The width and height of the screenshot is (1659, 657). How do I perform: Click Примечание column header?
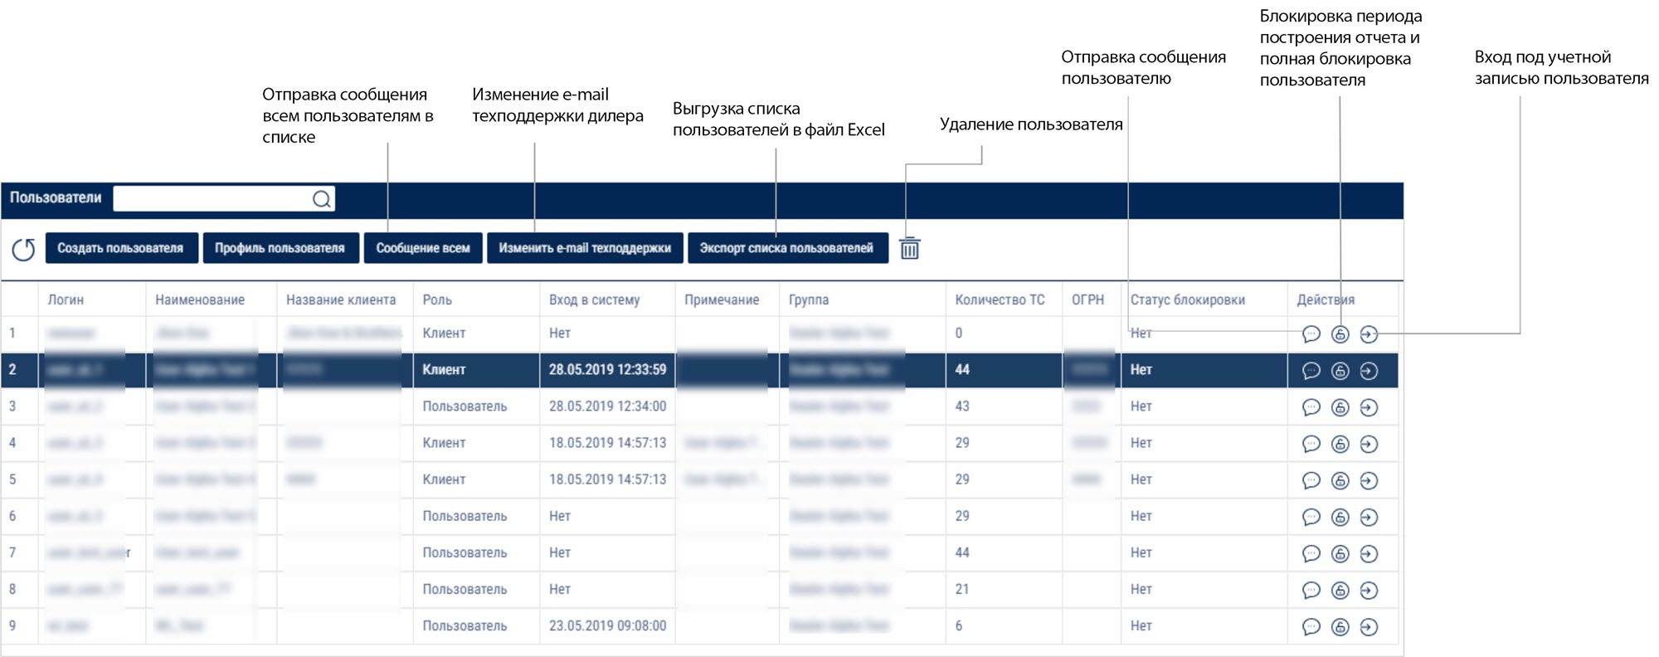(722, 299)
